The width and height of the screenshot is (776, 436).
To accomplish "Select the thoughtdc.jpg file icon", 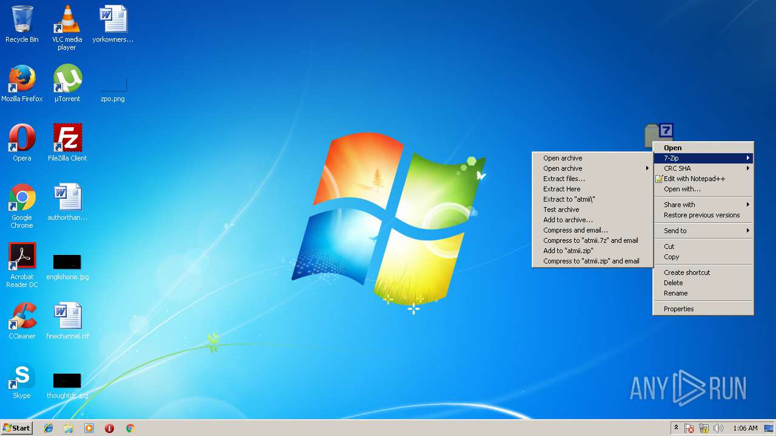I will pos(67,386).
